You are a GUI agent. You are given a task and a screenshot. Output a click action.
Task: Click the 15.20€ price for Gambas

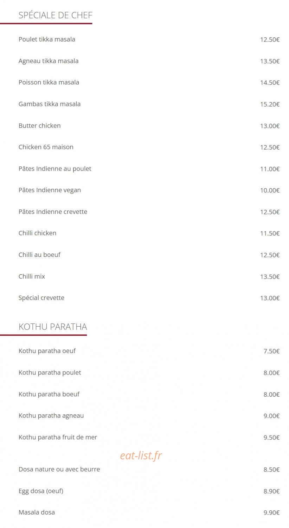coord(270,104)
